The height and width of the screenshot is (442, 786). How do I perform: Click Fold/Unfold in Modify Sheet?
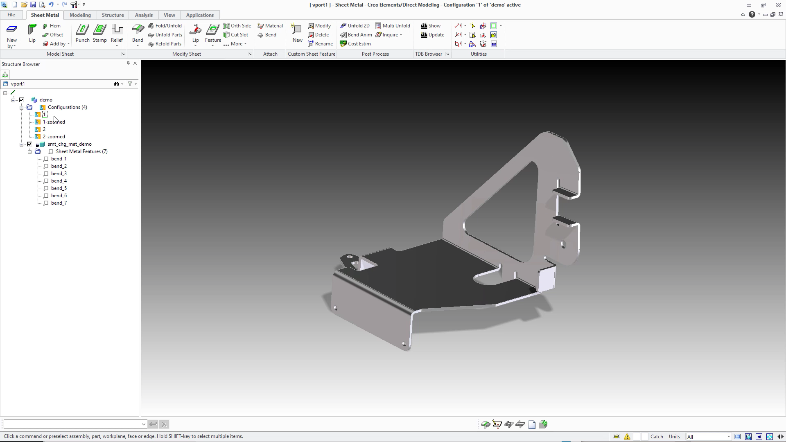pyautogui.click(x=165, y=26)
